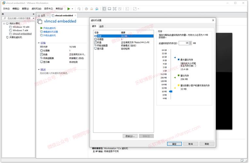Close the library panel

[x=34, y=14]
